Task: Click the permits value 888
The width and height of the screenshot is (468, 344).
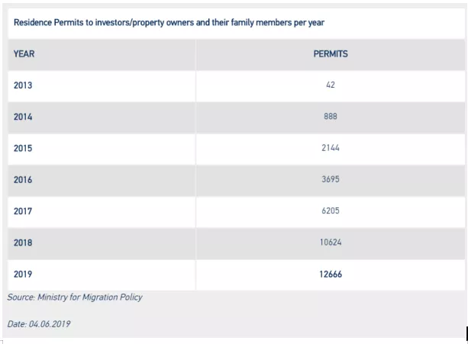Action: 331,117
